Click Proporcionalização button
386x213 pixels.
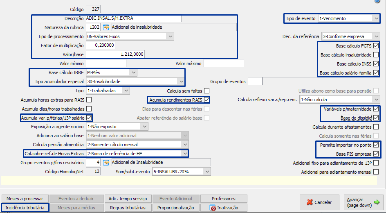(x=175, y=208)
